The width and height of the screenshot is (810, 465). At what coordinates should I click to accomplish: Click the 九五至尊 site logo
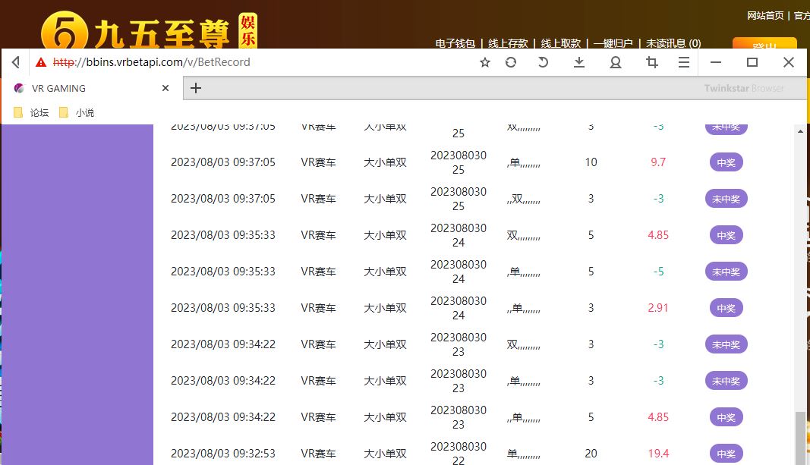coord(149,31)
